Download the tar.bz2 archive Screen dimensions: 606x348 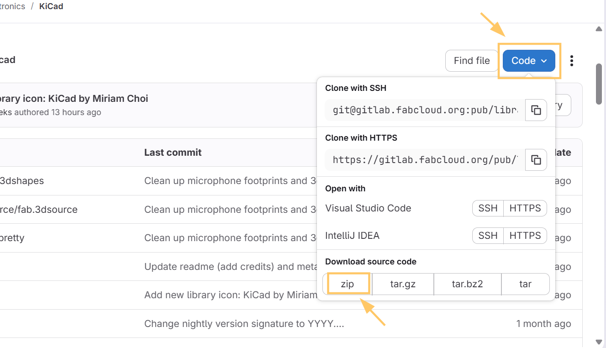(x=467, y=284)
